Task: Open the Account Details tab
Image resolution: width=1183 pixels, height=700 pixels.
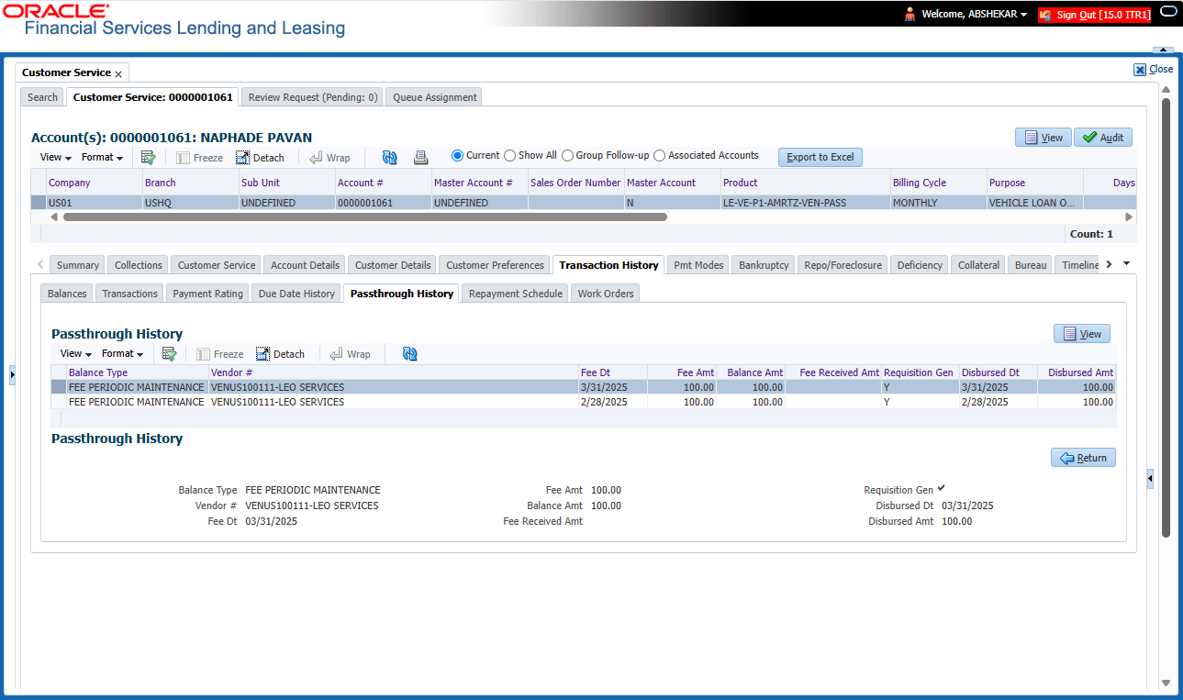Action: (x=306, y=265)
